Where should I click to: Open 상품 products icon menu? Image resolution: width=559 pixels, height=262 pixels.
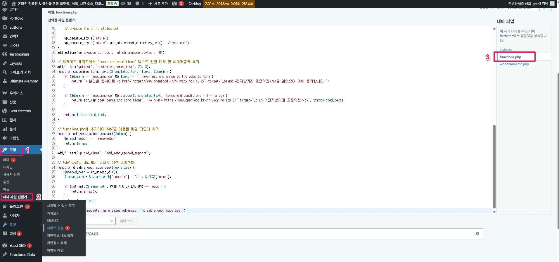(x=5, y=102)
